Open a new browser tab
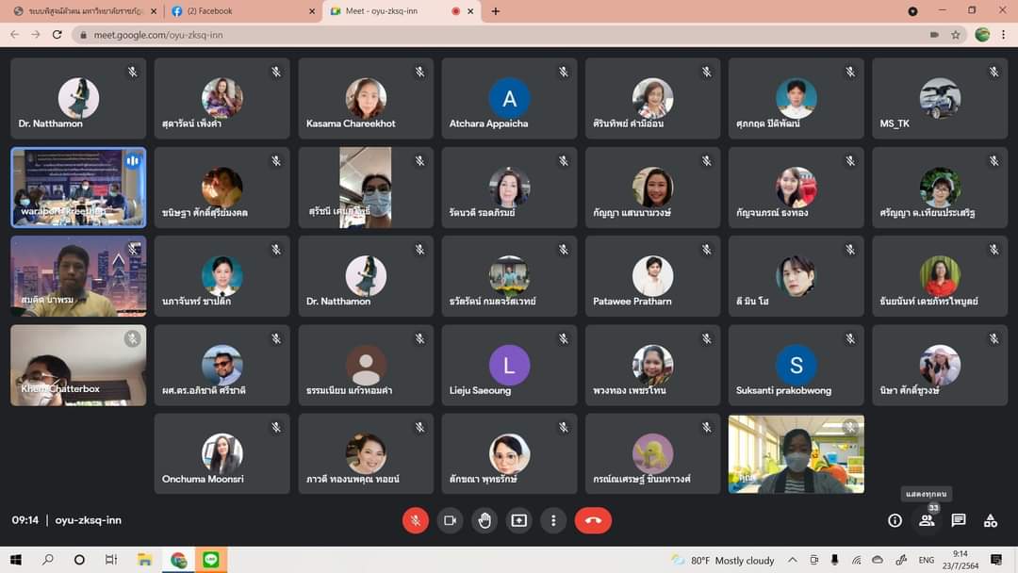1018x573 pixels. coord(496,11)
